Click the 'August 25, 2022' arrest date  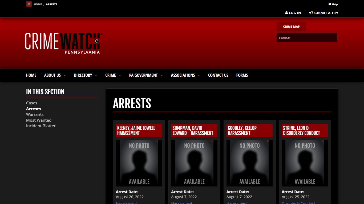[x=296, y=197]
